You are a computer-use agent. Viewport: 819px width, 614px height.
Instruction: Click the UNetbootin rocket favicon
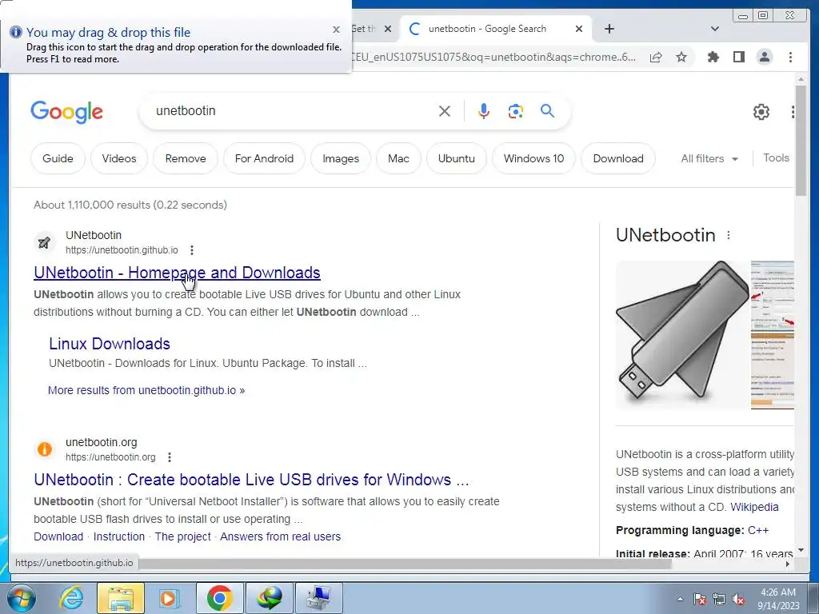point(45,243)
